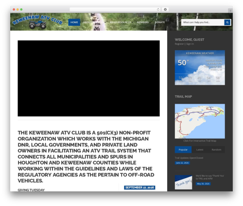Click the May 30 date badge

pyautogui.click(x=203, y=184)
